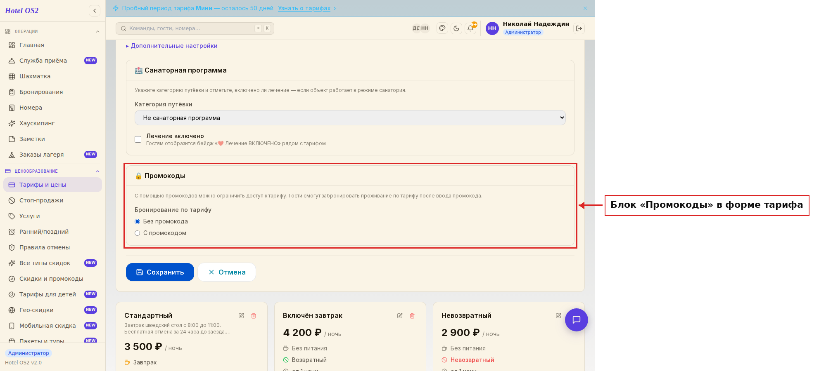819x371 pixels.
Task: Open the theme palette icon
Action: pos(442,28)
